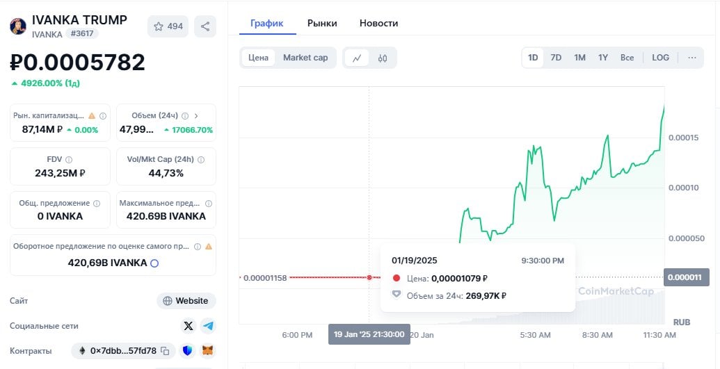Open the chart's three-dots more menu

[x=691, y=58]
